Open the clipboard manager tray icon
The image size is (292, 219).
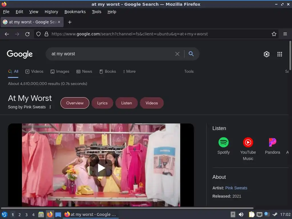click(252, 214)
